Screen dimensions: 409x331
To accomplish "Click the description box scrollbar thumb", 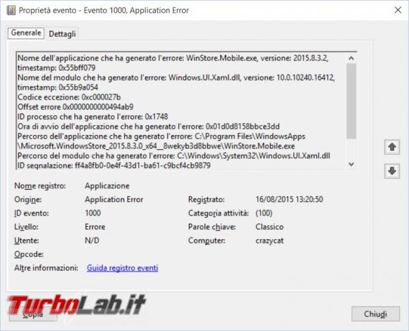I will (351, 101).
